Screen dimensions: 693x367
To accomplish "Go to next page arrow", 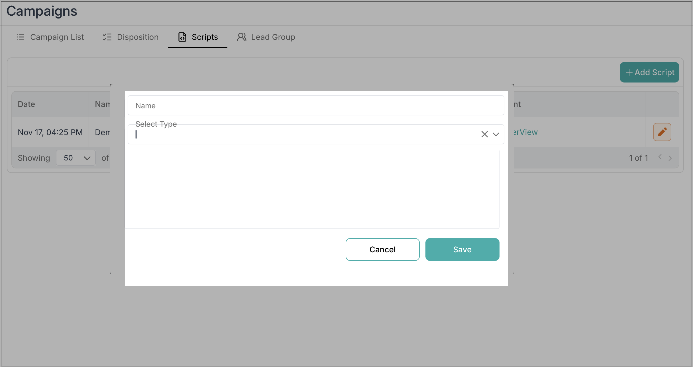I will 670,158.
